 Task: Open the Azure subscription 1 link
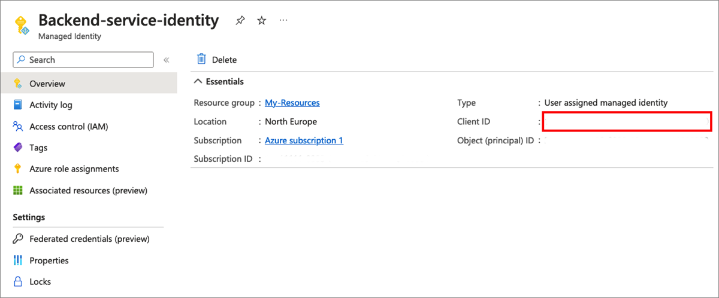(304, 140)
